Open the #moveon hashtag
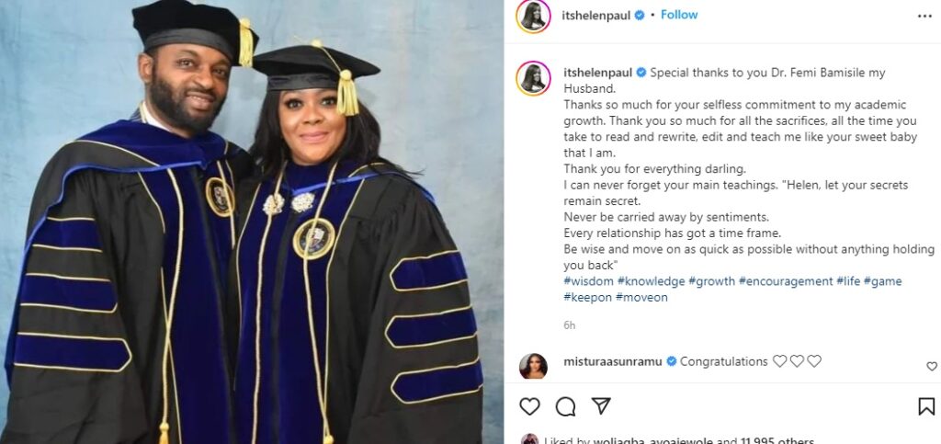This screenshot has height=444, width=941. click(x=641, y=297)
